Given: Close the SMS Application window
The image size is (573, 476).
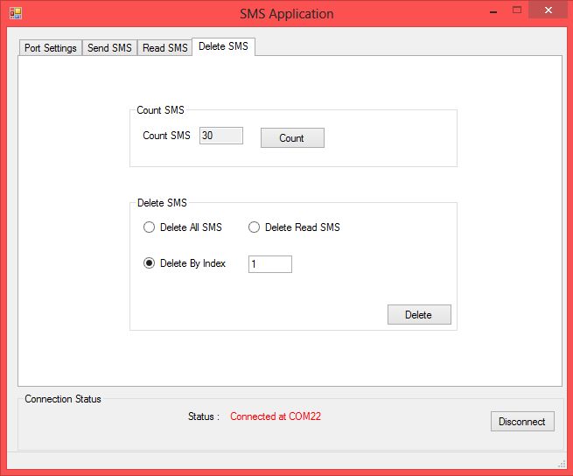Looking at the screenshot, I should point(549,10).
